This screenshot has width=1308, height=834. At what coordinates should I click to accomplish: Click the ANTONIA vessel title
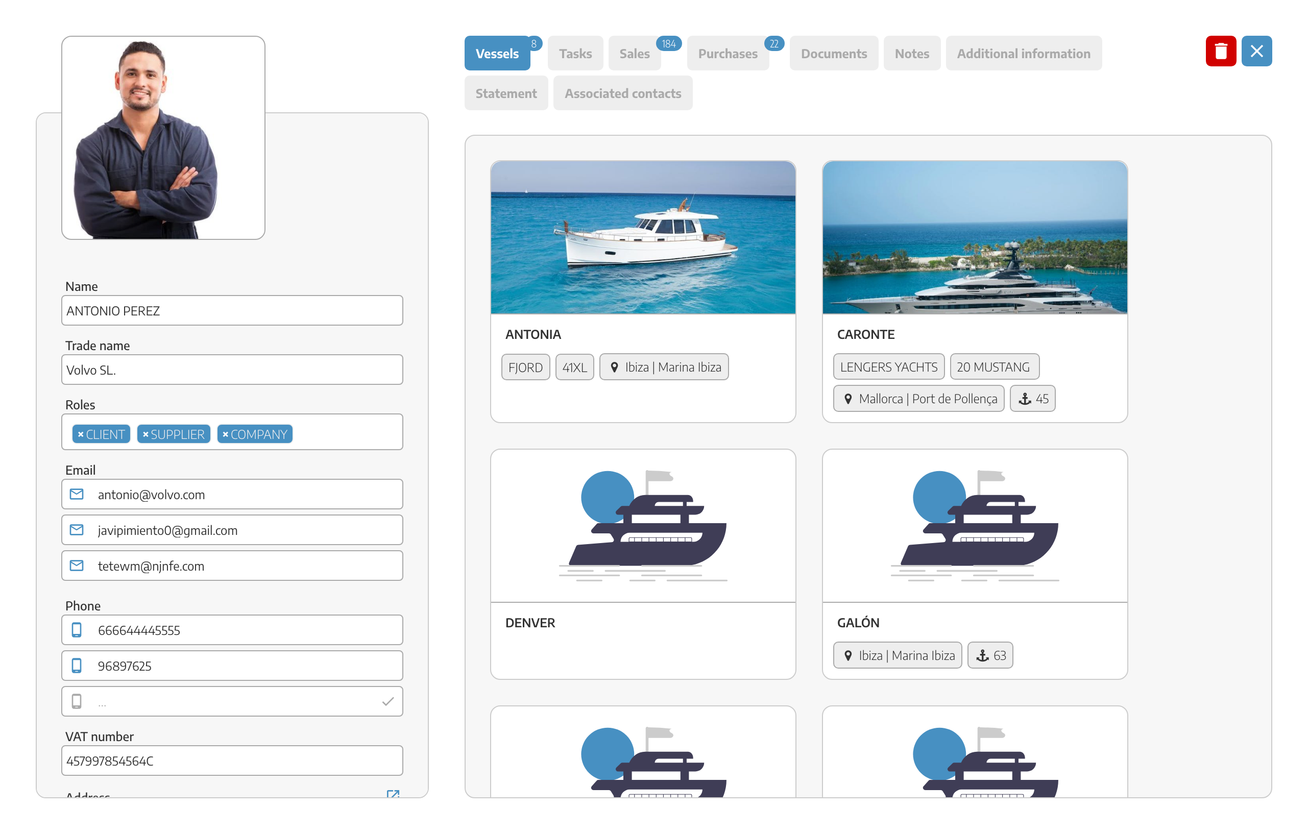533,334
